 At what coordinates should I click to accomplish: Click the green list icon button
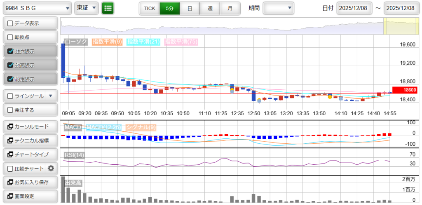pos(108,8)
